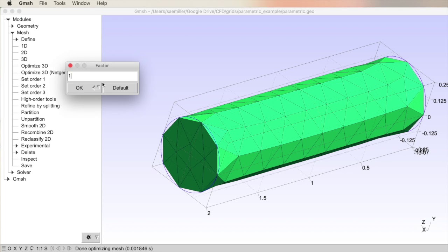
Task: Run Optimize 3D (Netgen)
Action: tap(43, 72)
